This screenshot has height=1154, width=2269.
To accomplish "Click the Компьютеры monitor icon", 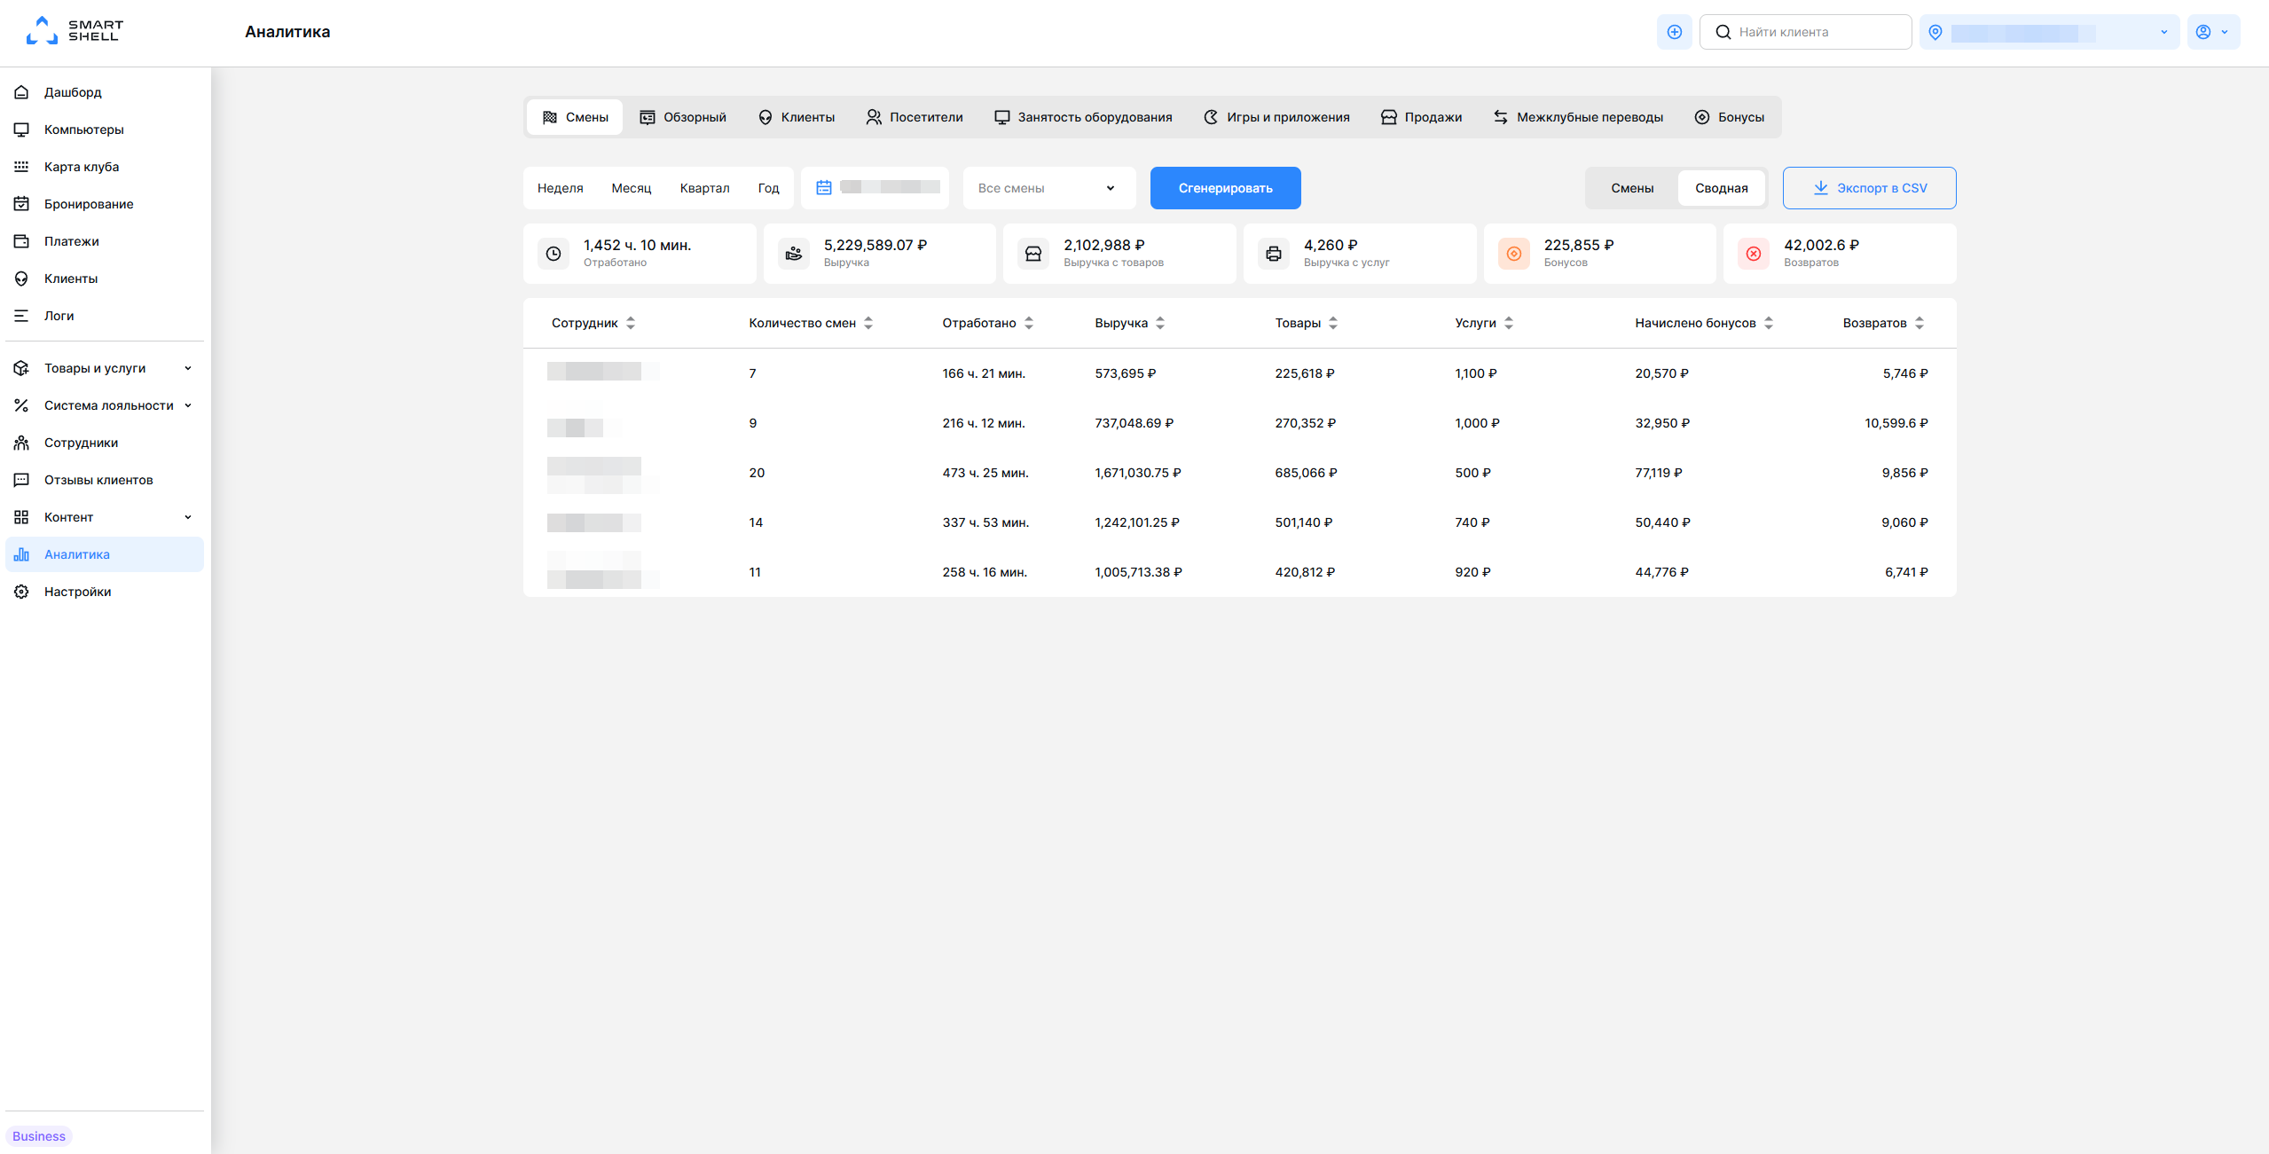I will coord(21,130).
